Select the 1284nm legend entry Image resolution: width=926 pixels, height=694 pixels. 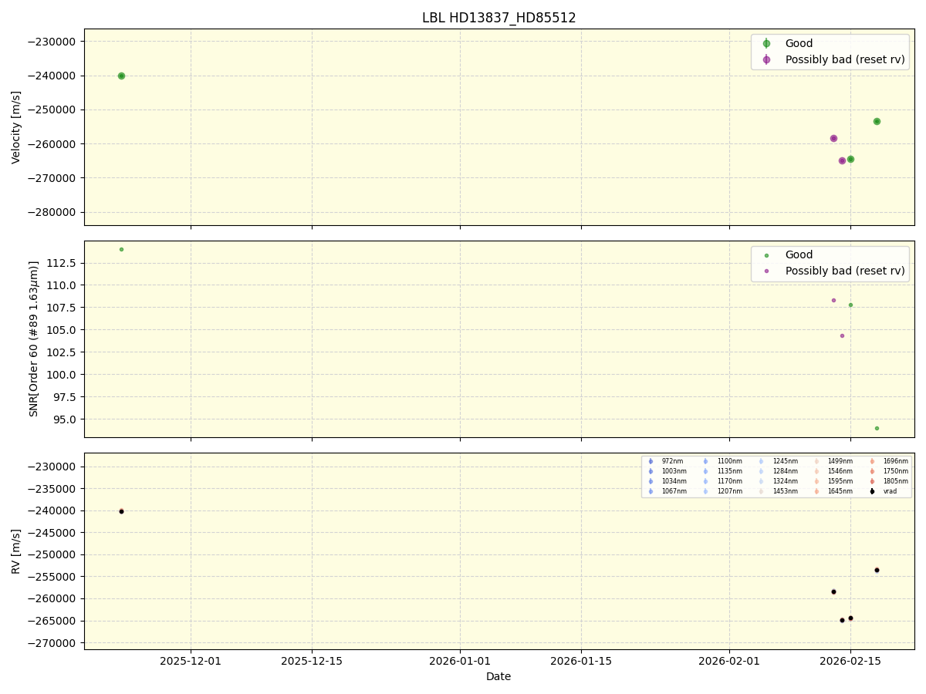click(x=785, y=471)
